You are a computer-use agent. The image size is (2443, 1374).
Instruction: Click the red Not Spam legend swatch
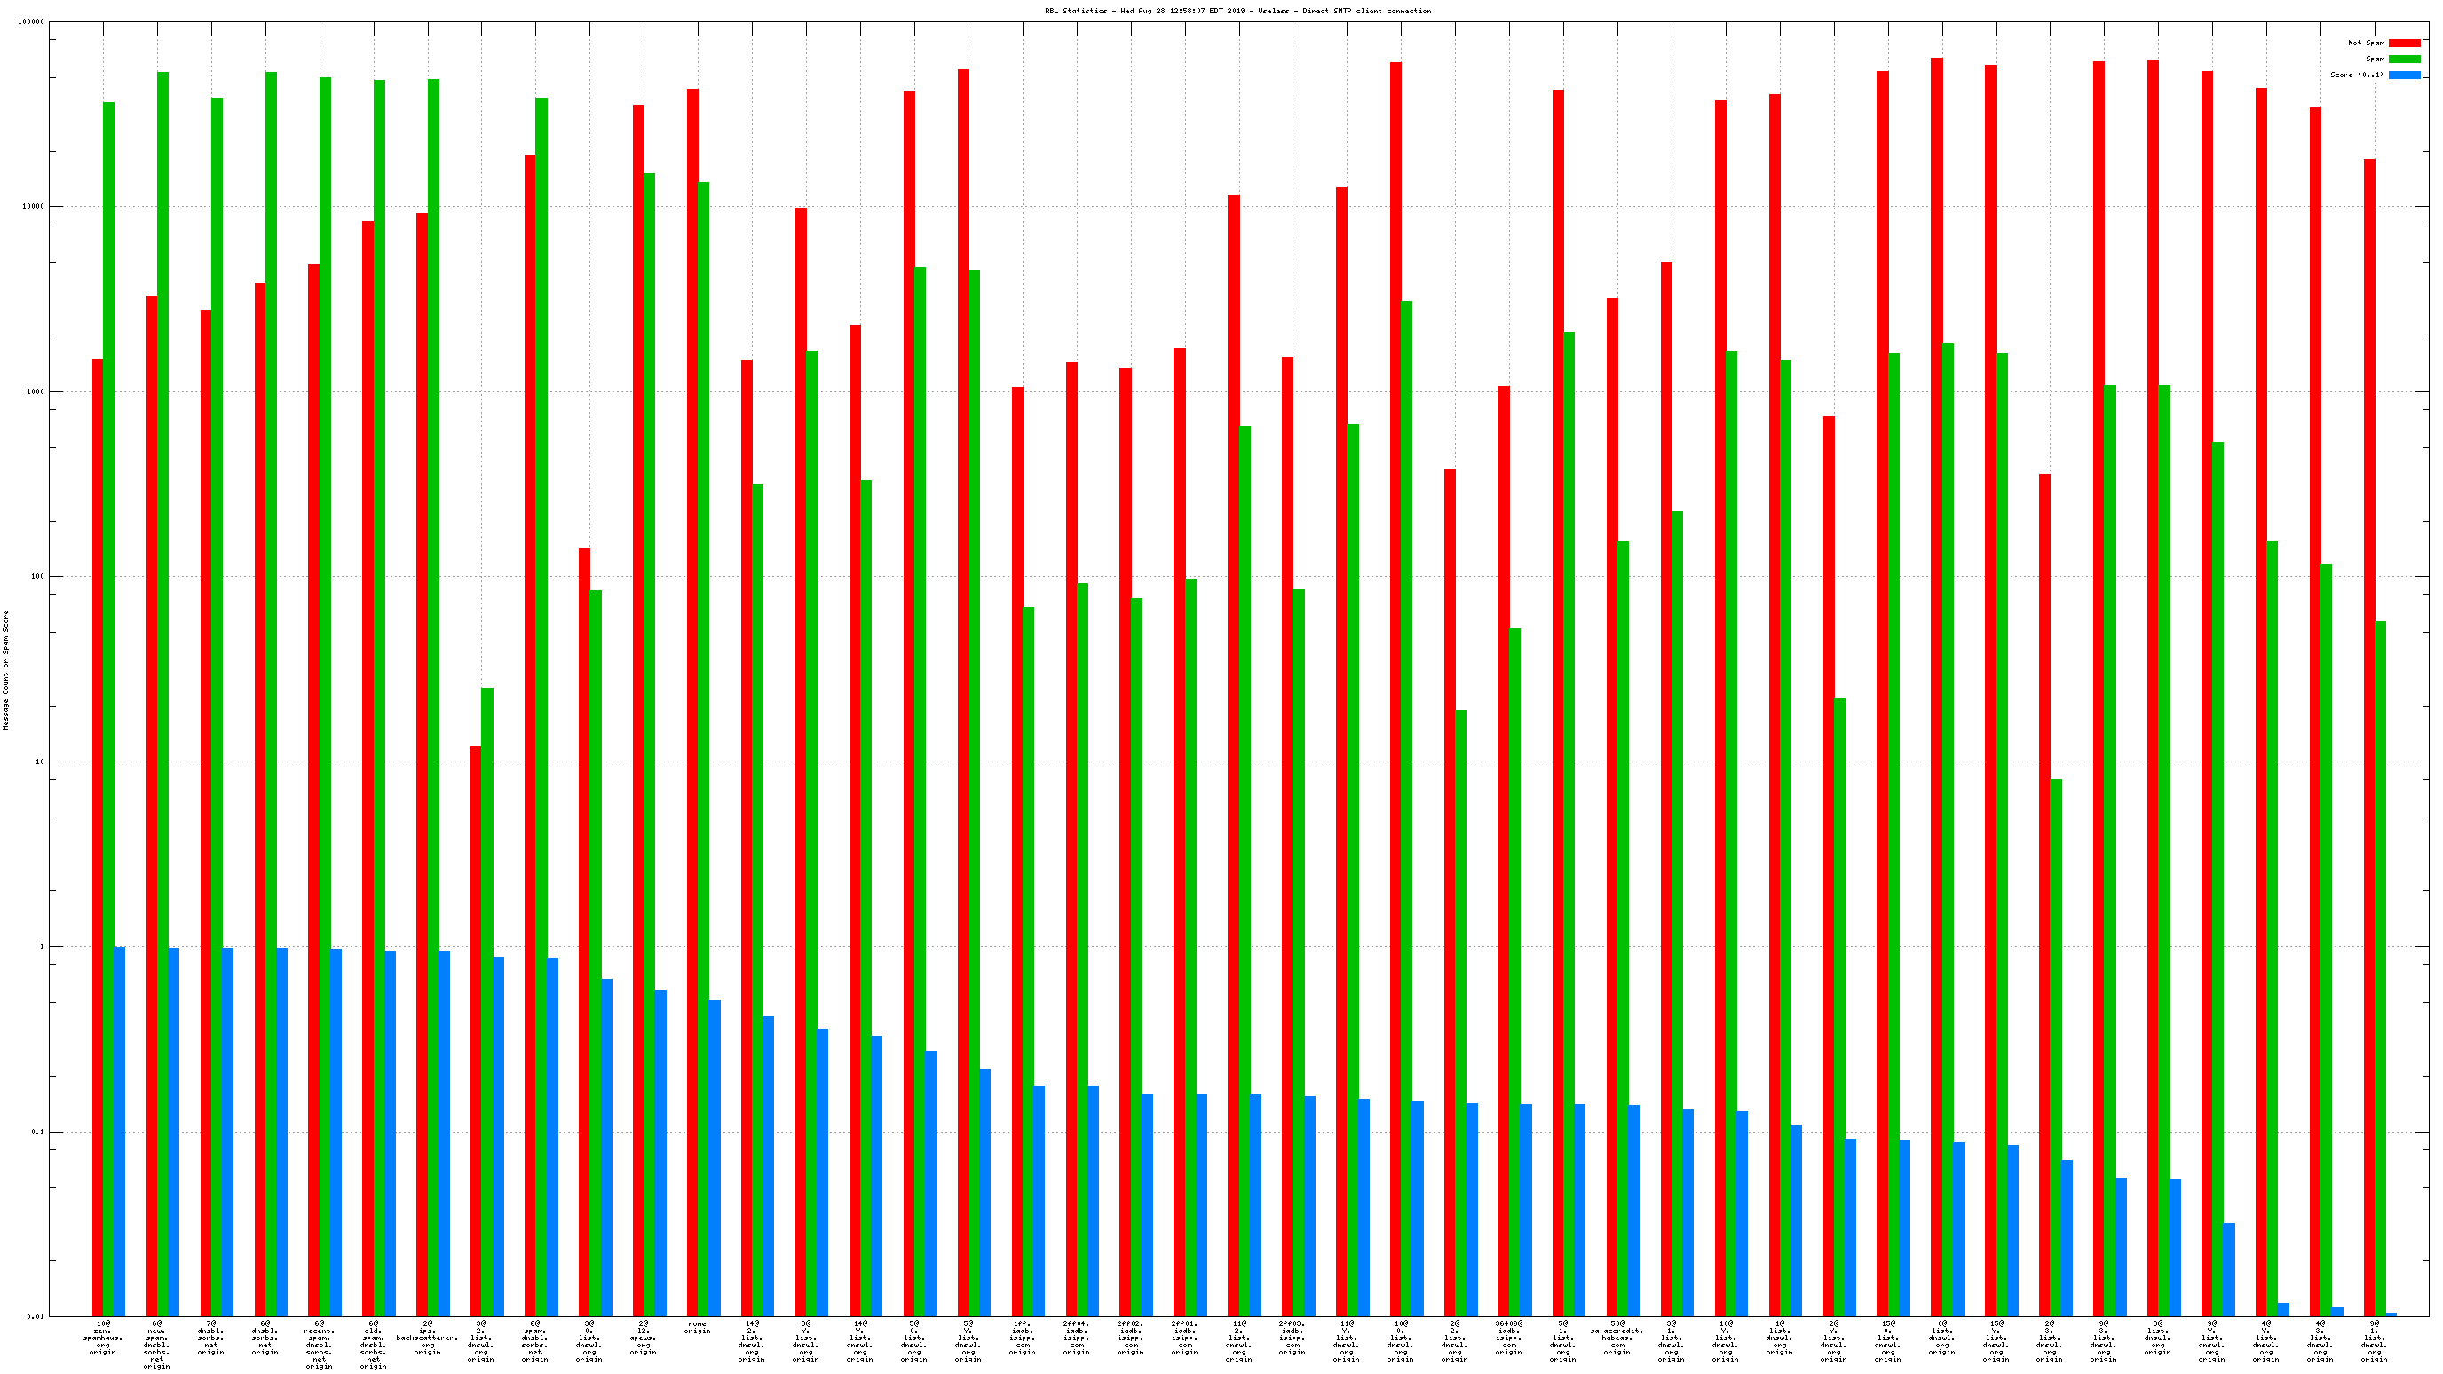click(x=2404, y=43)
